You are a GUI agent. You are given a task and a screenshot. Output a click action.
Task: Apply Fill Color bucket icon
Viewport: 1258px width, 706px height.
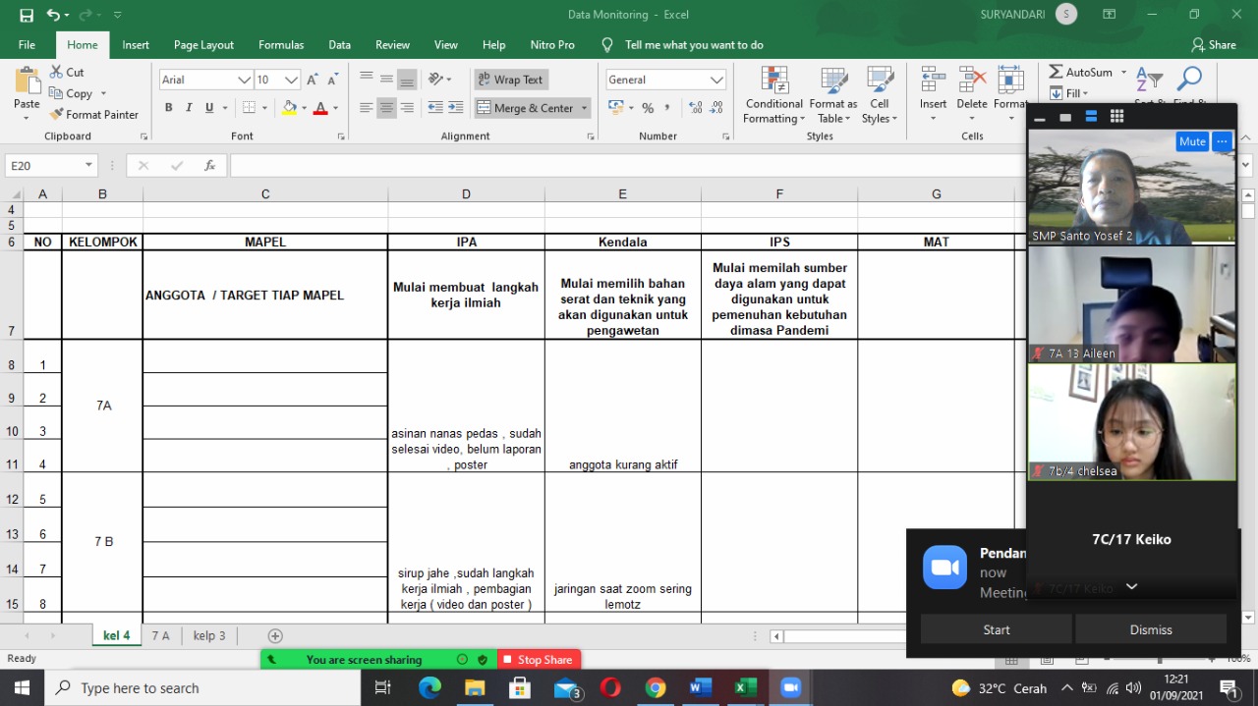pyautogui.click(x=289, y=107)
